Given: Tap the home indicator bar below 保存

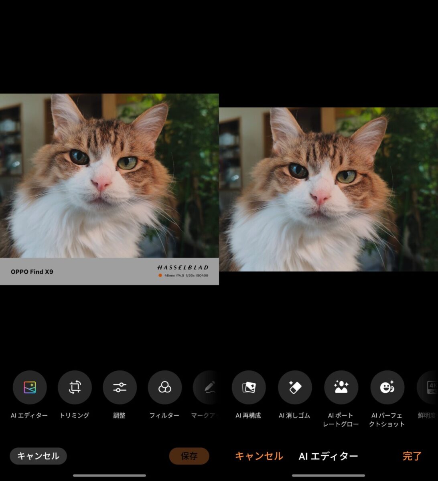Looking at the screenshot, I should (x=109, y=475).
